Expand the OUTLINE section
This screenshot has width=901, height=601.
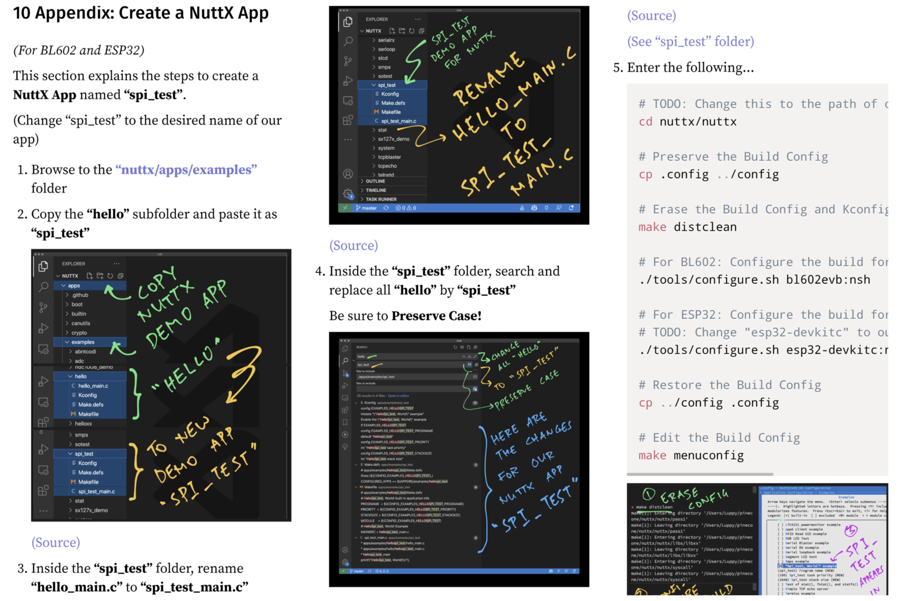coord(375,181)
